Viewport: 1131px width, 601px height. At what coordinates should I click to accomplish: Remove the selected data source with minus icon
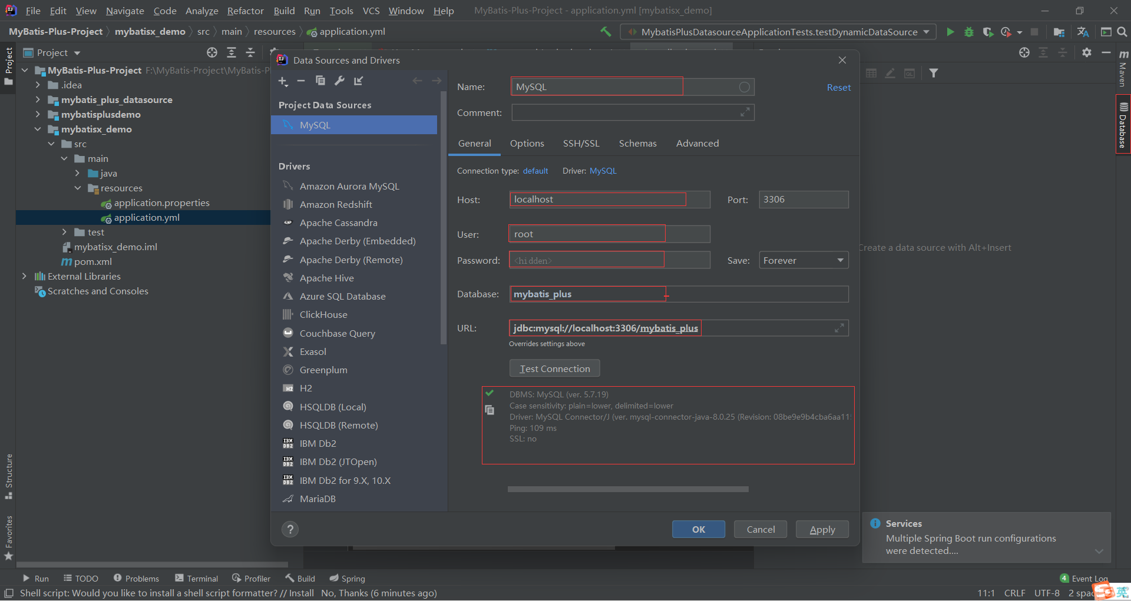(301, 81)
